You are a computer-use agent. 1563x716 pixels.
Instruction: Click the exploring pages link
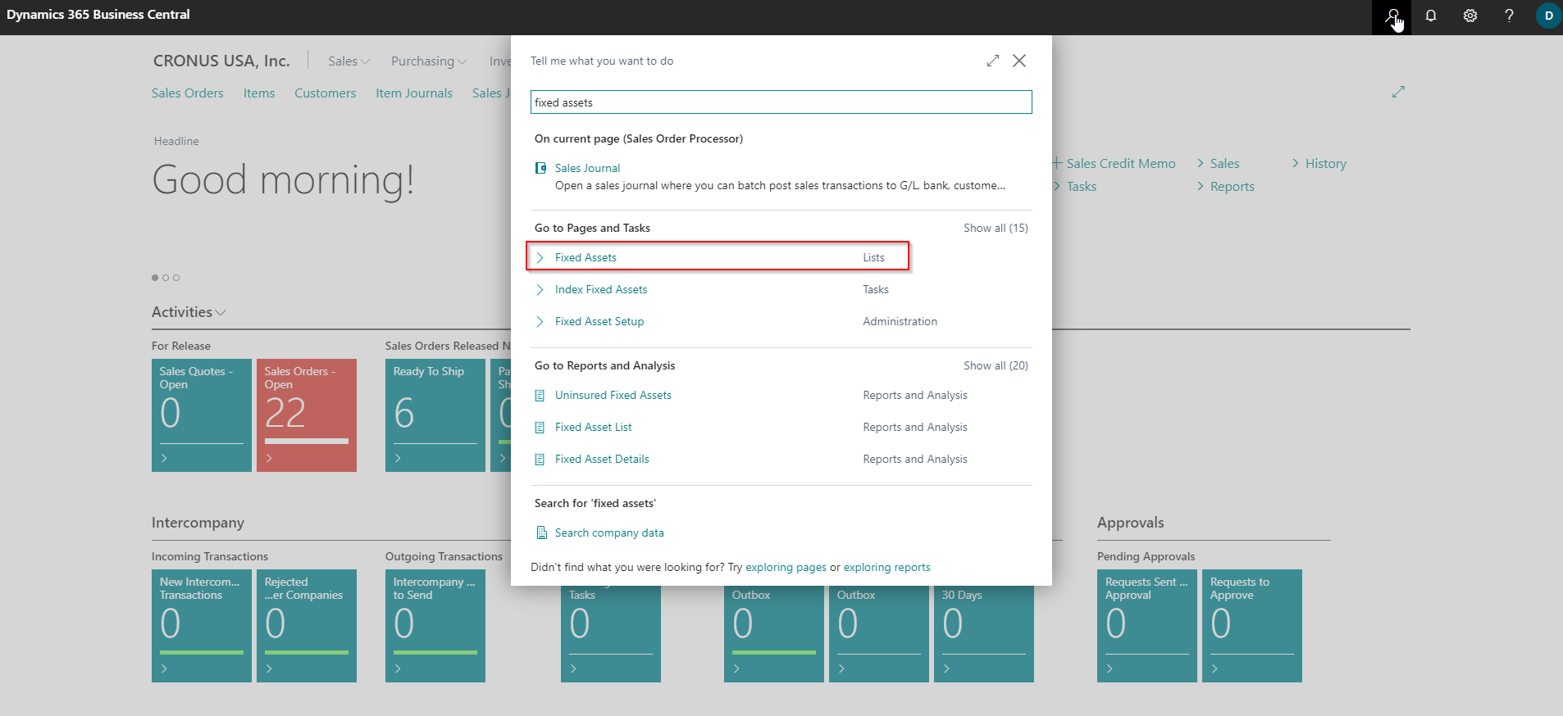pyautogui.click(x=786, y=567)
